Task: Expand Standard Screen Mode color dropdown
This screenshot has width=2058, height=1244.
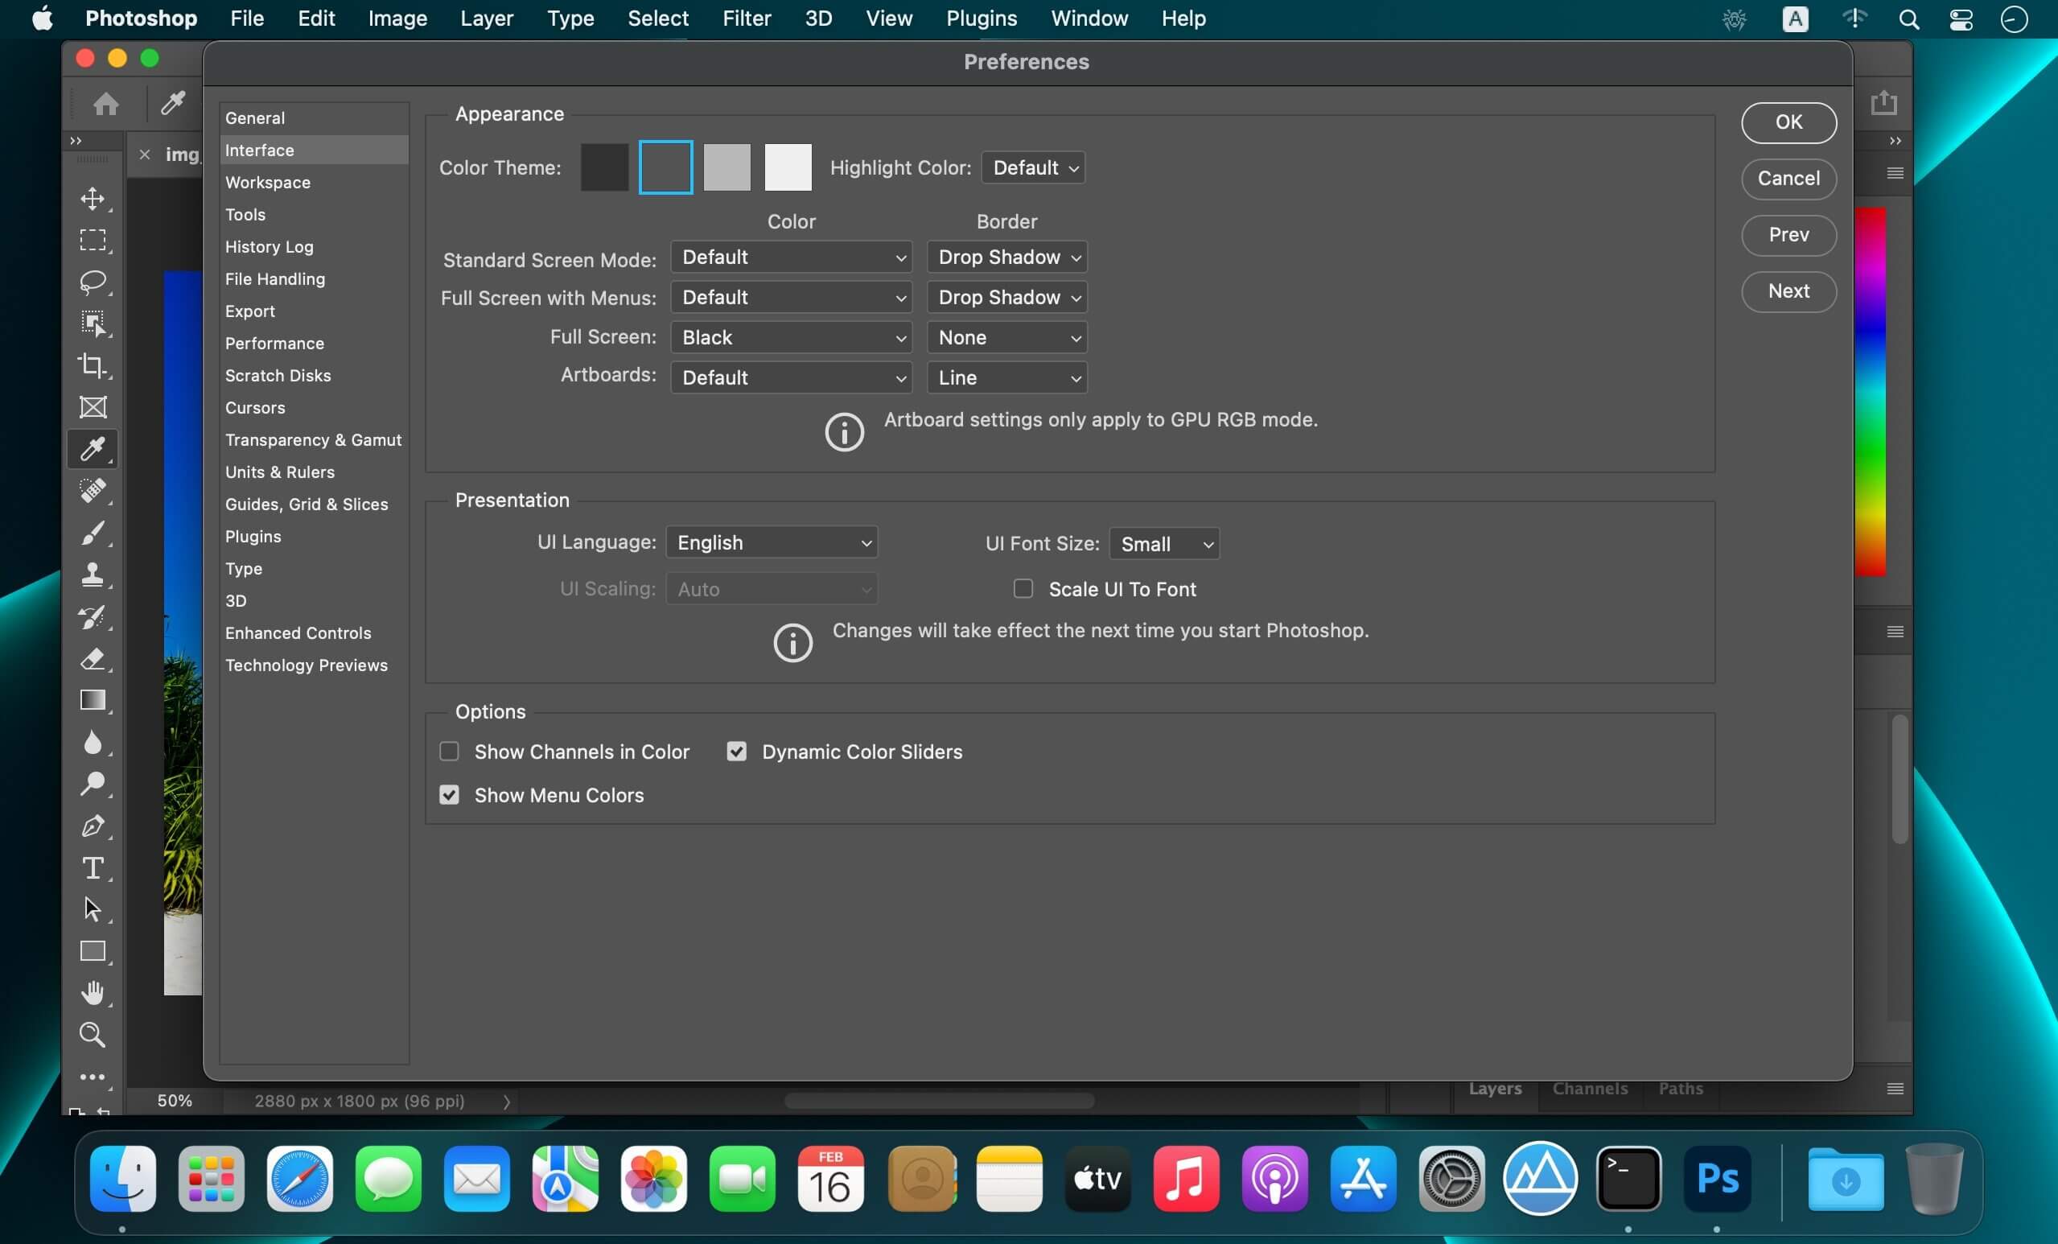Action: coord(788,256)
